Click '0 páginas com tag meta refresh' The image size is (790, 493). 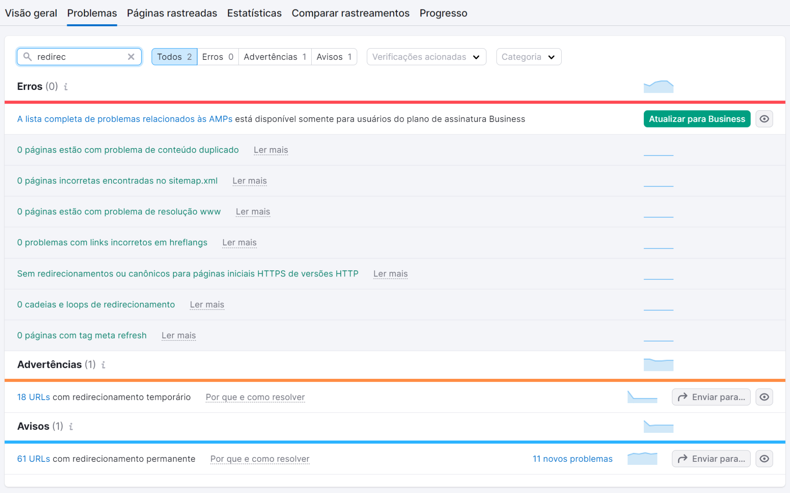coord(82,335)
